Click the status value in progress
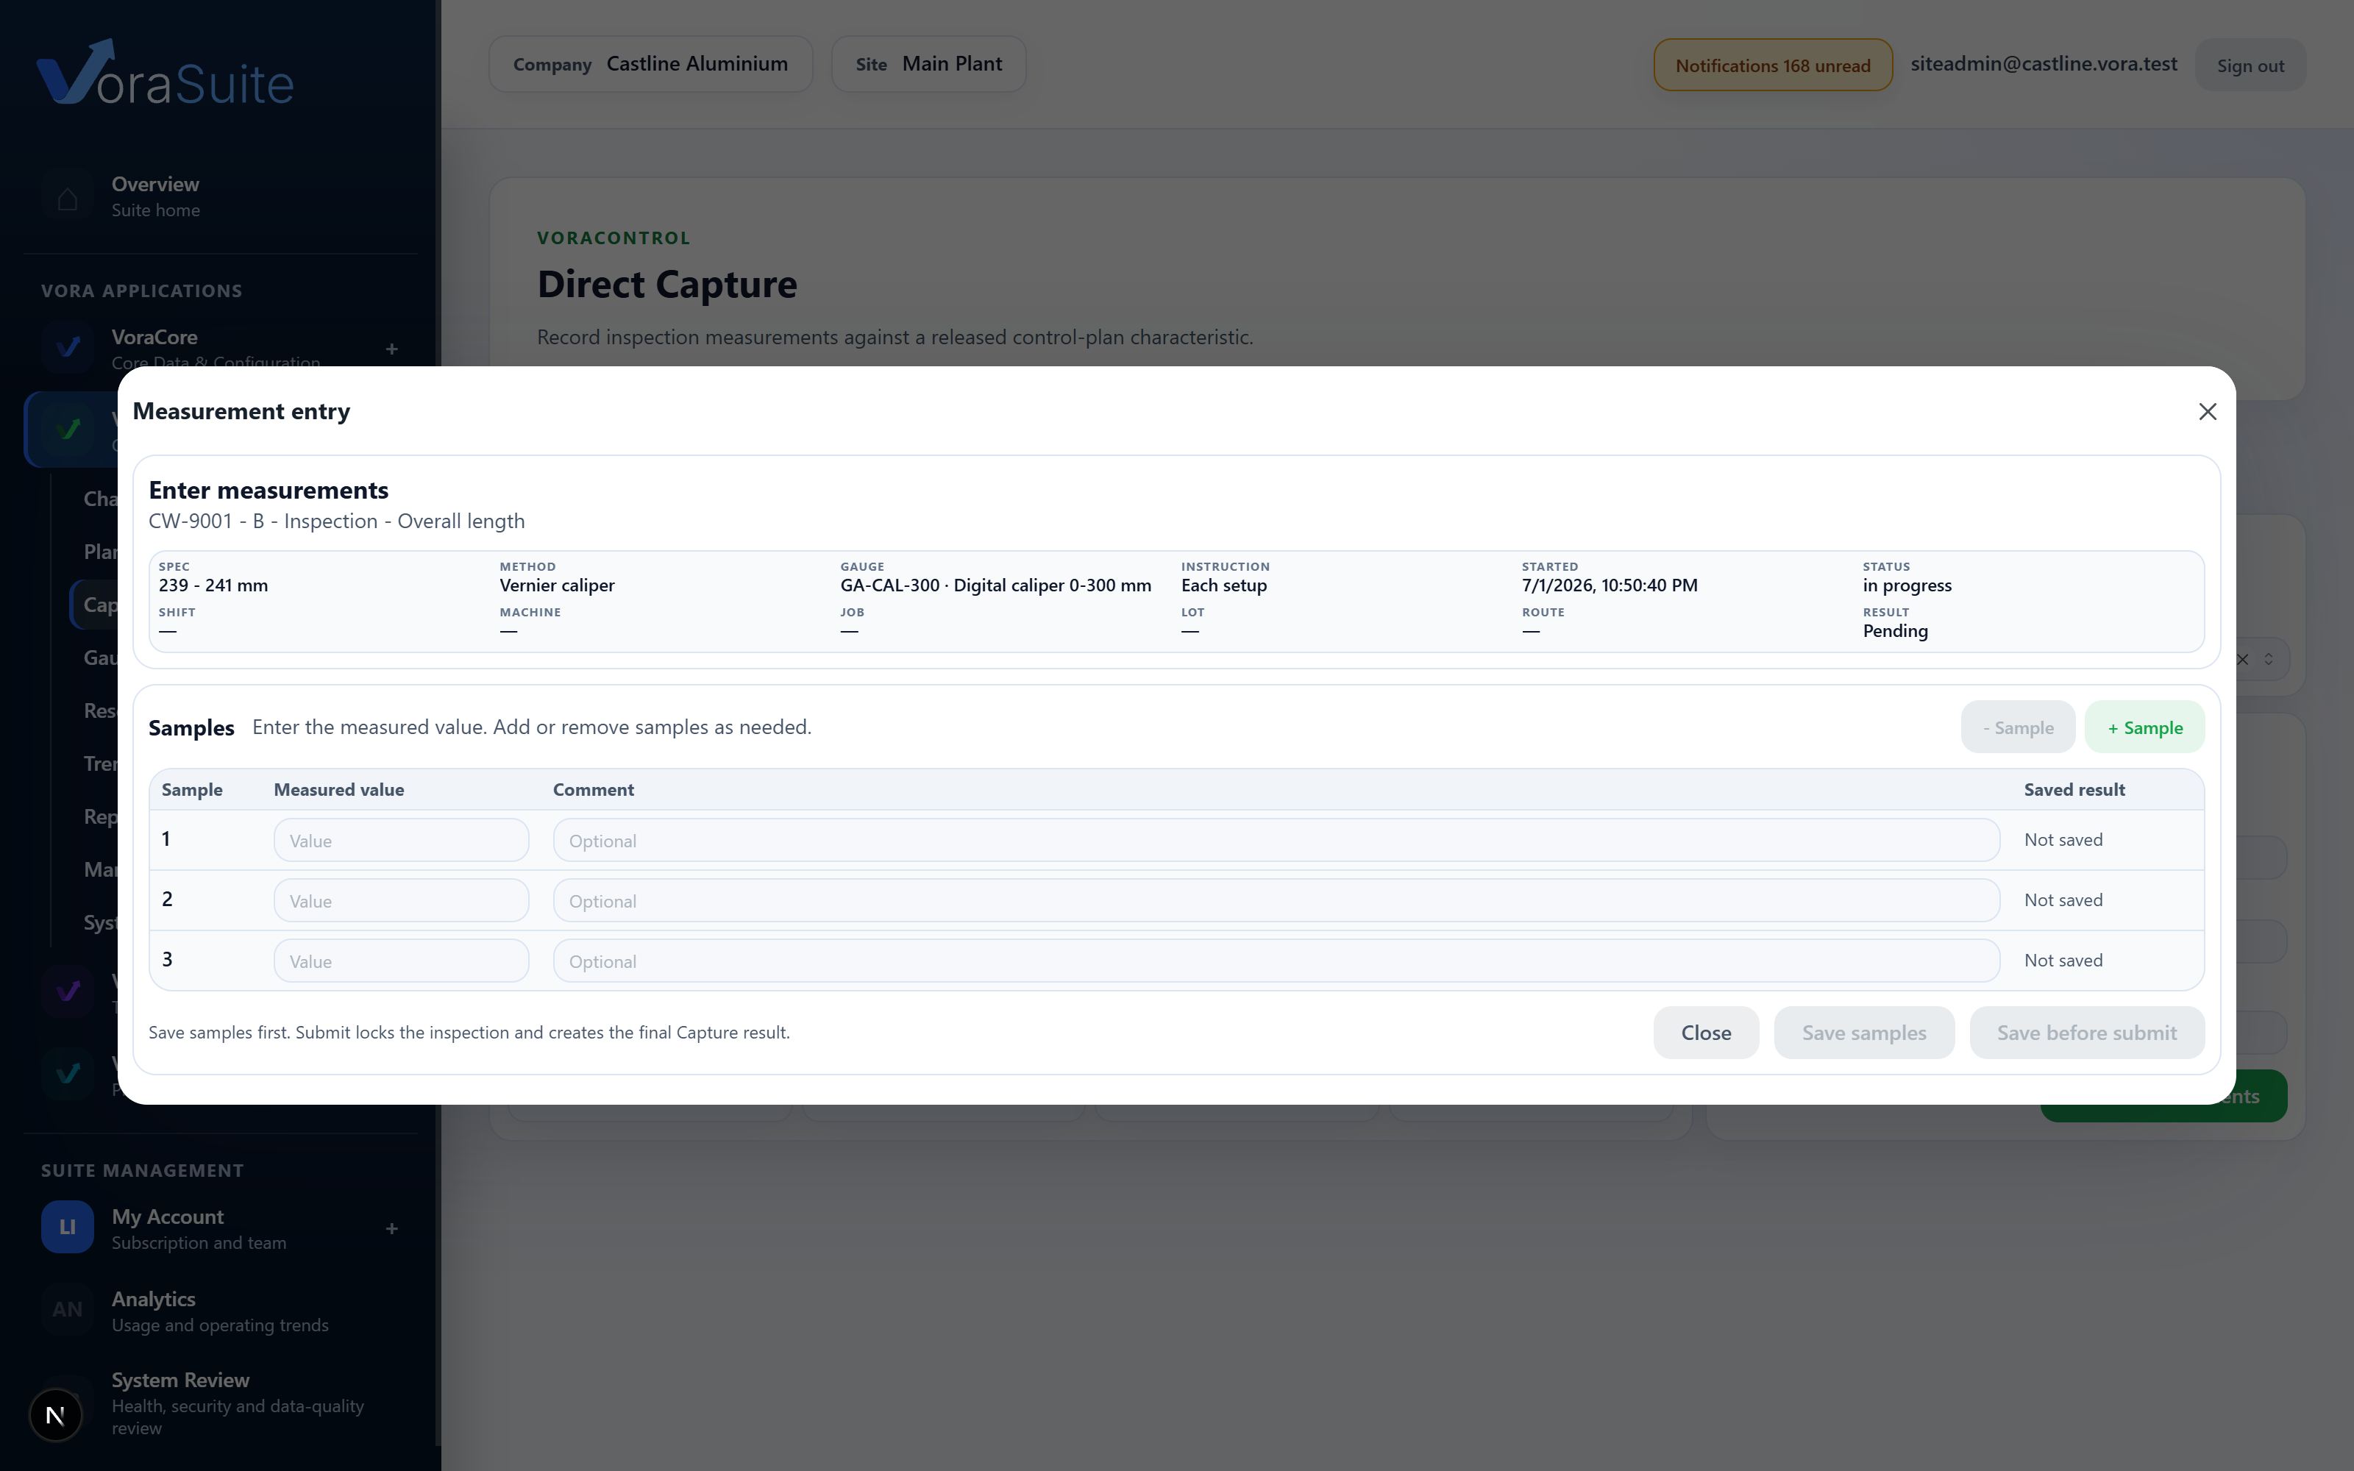The image size is (2354, 1471). (1907, 585)
